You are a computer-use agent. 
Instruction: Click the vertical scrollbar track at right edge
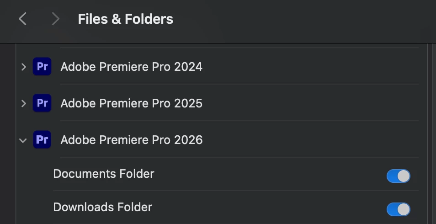[x=431, y=133]
